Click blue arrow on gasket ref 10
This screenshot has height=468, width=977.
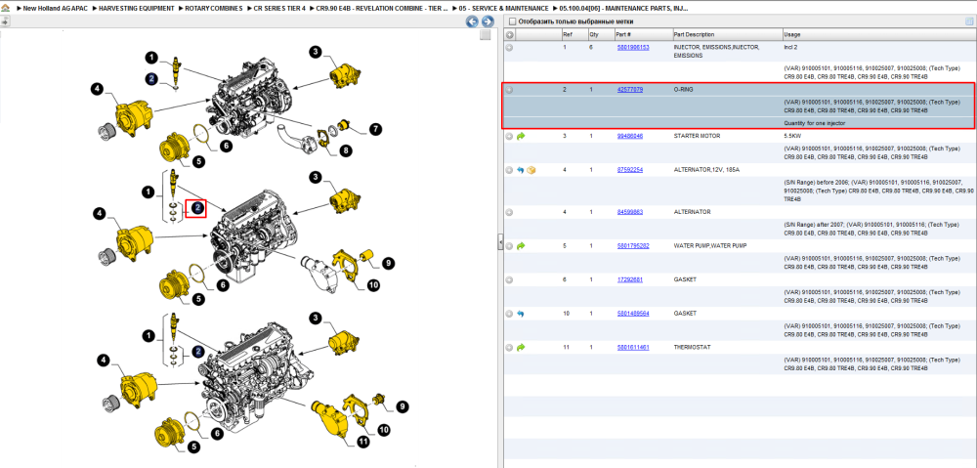coord(521,314)
